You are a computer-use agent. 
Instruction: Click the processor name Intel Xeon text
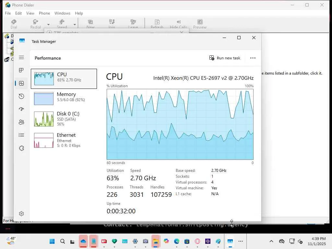click(203, 78)
